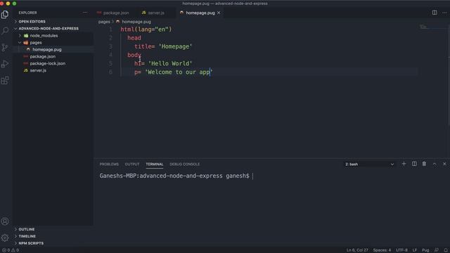Click the terminal prompt input line

coord(176,176)
